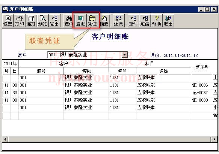Click the horizontal scrollbar right arrow

pyautogui.click(x=214, y=139)
